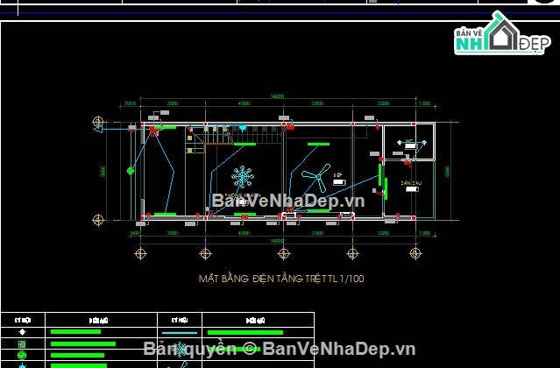Select the ceiling fan symbol in the plan
The width and height of the screenshot is (560, 368).
(316, 177)
